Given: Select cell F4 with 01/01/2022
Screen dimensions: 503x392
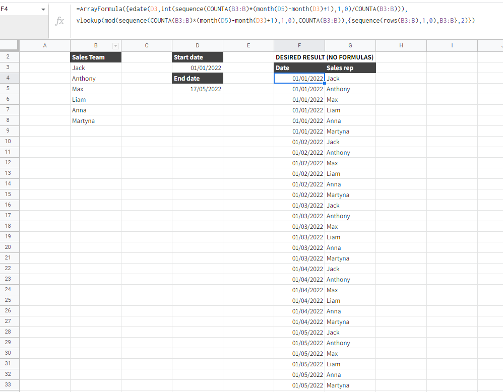Looking at the screenshot, I should pyautogui.click(x=299, y=78).
